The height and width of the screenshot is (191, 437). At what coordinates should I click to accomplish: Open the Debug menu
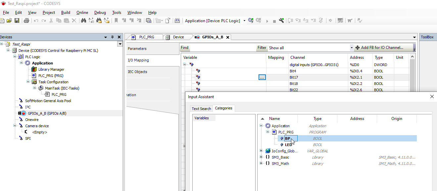[100, 13]
